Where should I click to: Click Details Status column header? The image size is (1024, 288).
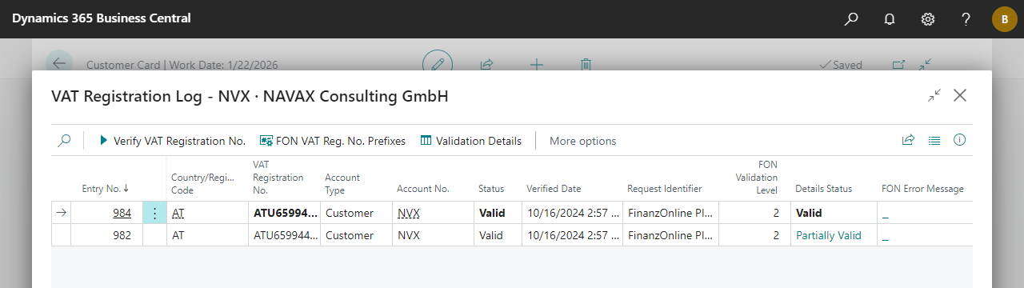(823, 189)
